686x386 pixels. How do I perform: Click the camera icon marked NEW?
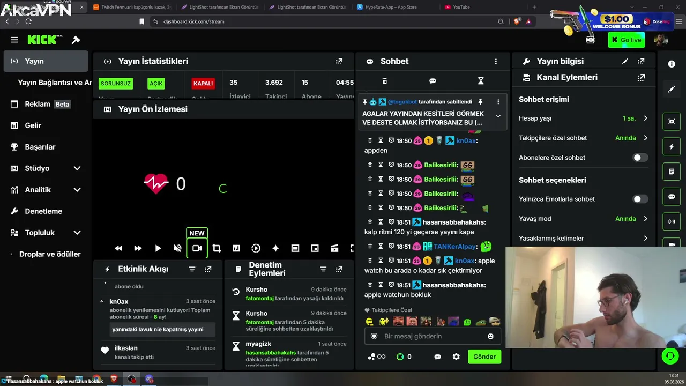coord(197,248)
